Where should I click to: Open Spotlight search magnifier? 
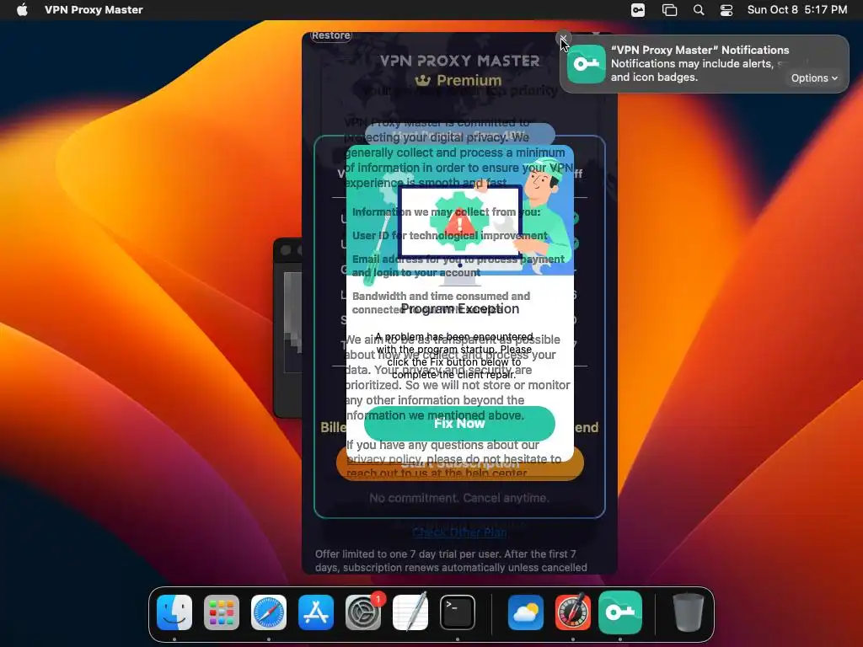pos(699,10)
